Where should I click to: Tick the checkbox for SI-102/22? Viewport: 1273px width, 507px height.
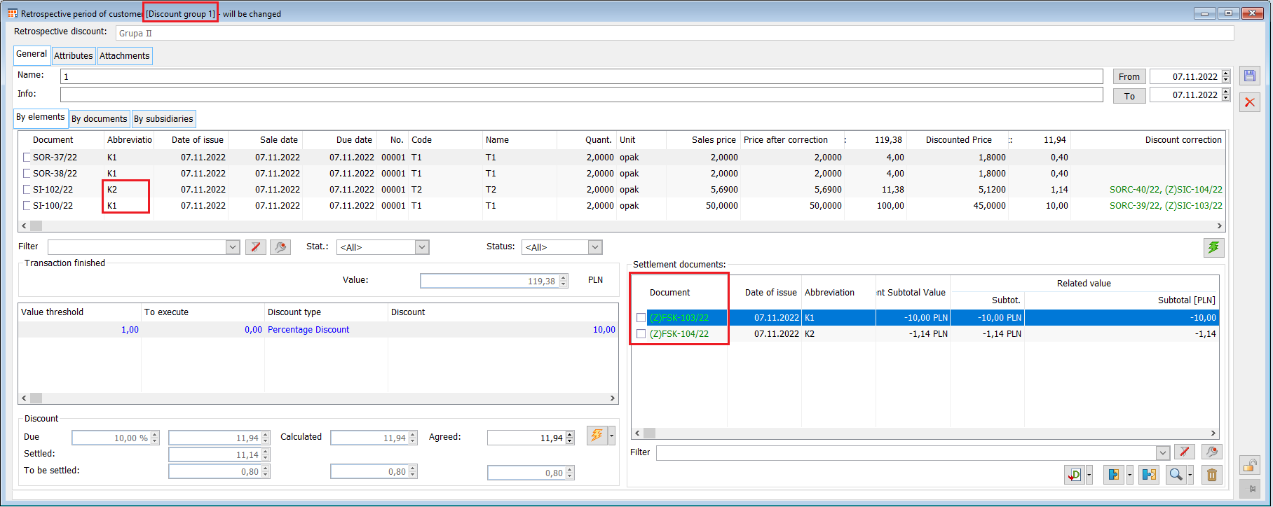click(27, 190)
